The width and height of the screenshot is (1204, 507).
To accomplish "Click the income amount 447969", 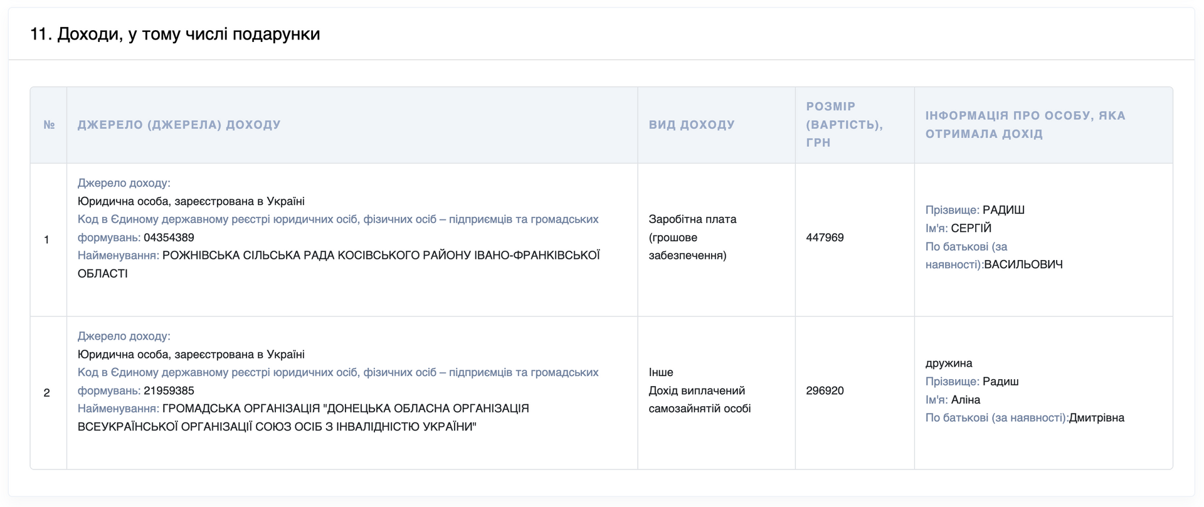I will tap(825, 238).
